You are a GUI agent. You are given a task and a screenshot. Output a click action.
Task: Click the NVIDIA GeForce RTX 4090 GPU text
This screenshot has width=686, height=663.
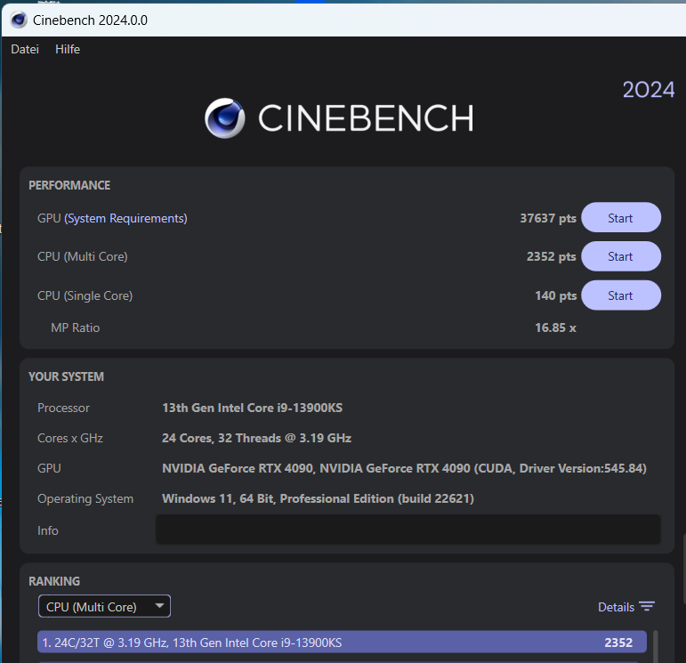click(404, 469)
